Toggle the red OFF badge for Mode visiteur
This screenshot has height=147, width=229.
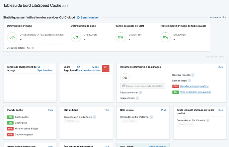[106, 68]
